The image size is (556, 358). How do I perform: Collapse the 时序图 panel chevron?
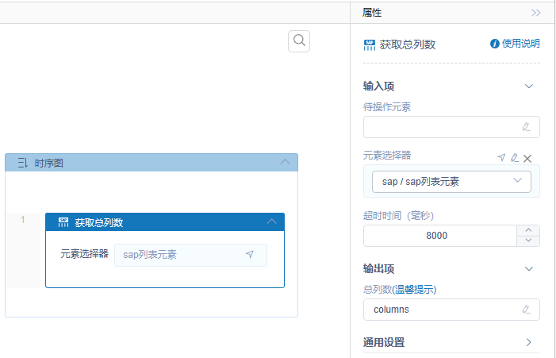286,163
